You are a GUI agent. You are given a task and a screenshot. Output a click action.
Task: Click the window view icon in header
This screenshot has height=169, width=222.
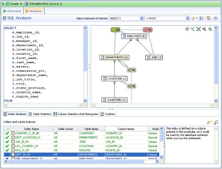click(209, 18)
